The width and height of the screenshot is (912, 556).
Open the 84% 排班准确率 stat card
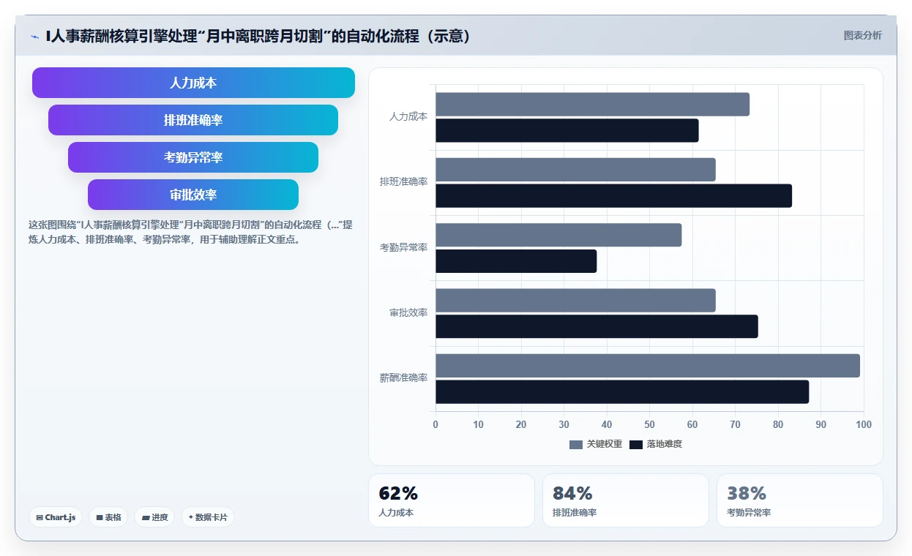click(x=626, y=500)
